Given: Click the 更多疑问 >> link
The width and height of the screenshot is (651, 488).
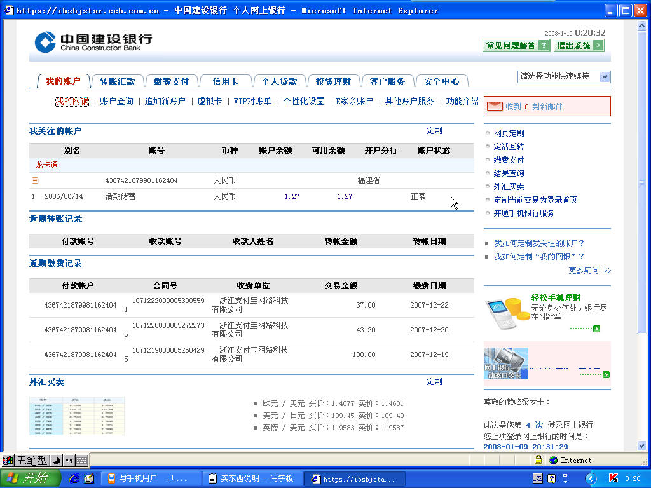Looking at the screenshot, I should tap(589, 270).
